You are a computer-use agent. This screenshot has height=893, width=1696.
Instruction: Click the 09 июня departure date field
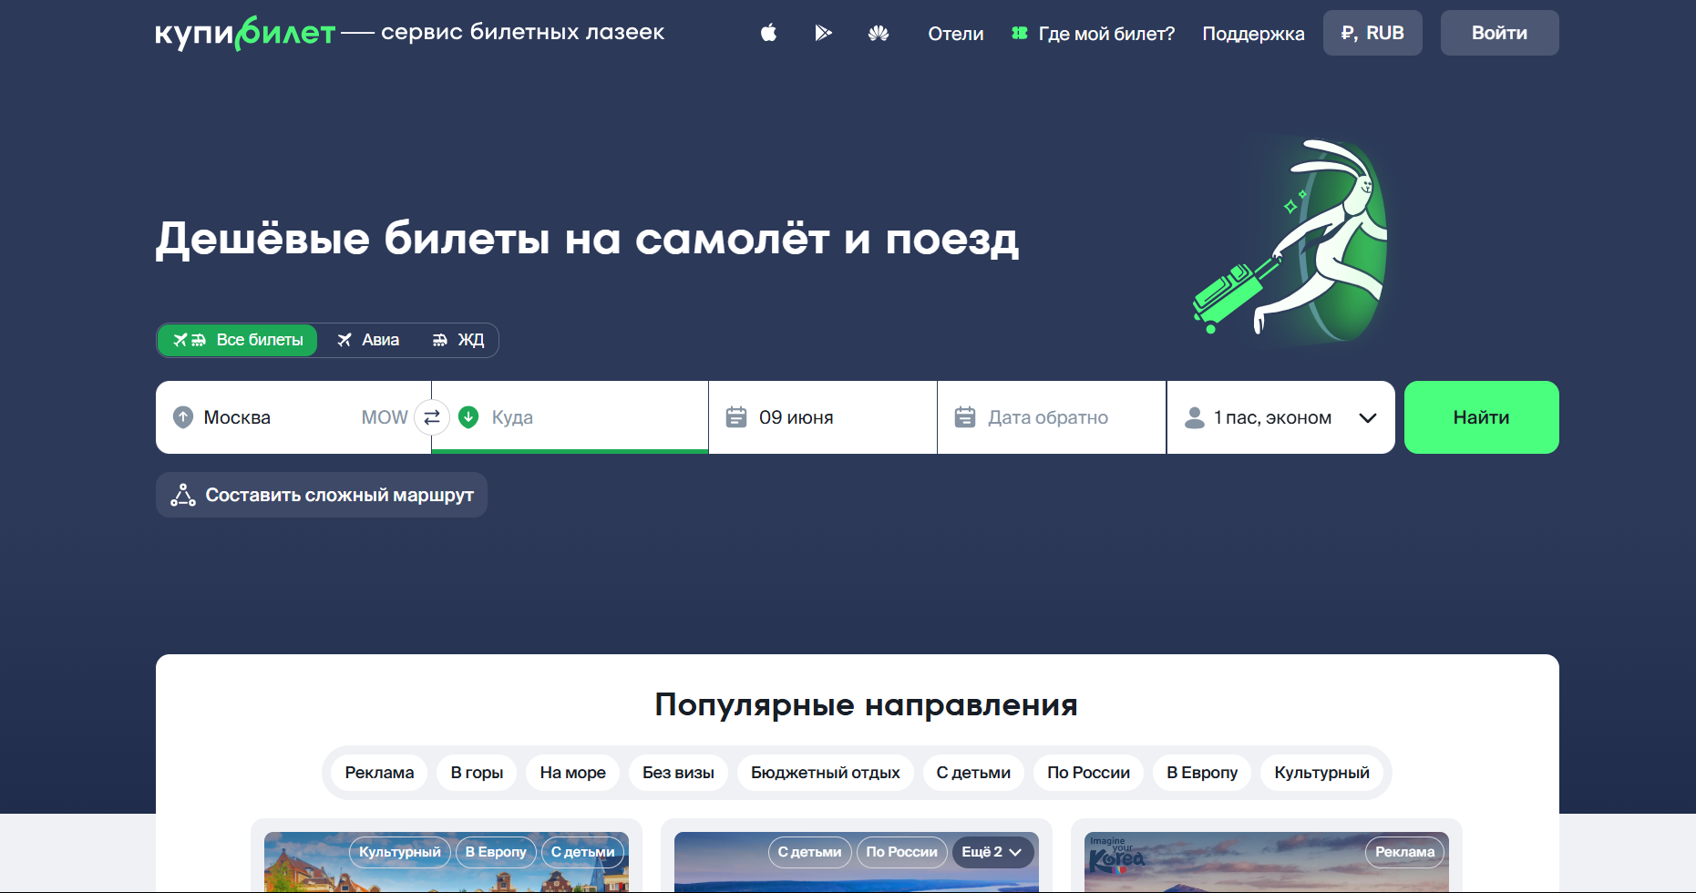coord(823,417)
